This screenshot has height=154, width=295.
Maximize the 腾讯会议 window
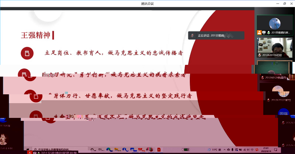coord(284,3)
